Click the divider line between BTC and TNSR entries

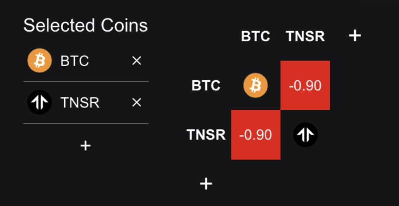86,81
